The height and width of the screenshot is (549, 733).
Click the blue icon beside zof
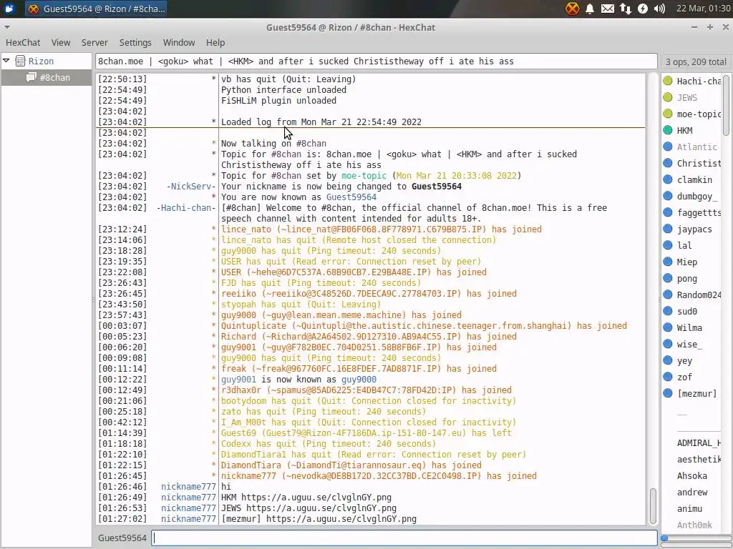pos(668,377)
